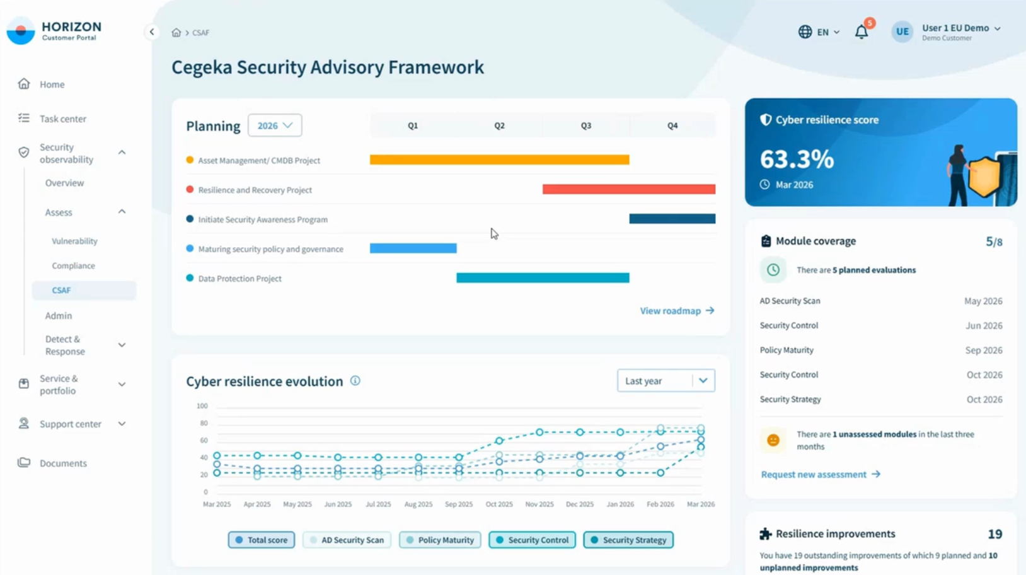Collapse the Assess section

click(x=122, y=212)
